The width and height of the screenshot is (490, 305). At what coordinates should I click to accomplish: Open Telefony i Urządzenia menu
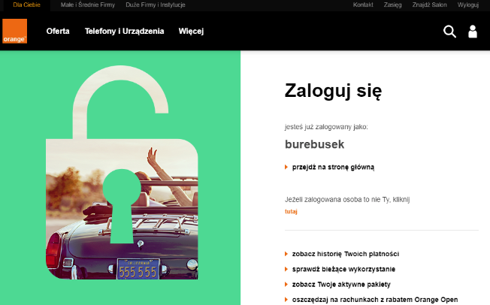pyautogui.click(x=124, y=31)
